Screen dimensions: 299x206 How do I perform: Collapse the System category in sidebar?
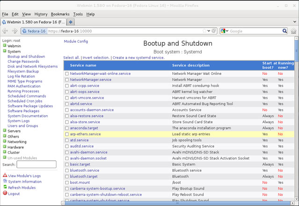[x=5, y=51]
